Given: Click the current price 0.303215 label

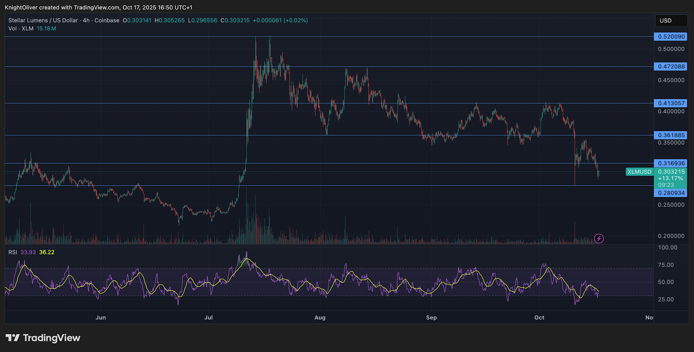Looking at the screenshot, I should coord(671,172).
